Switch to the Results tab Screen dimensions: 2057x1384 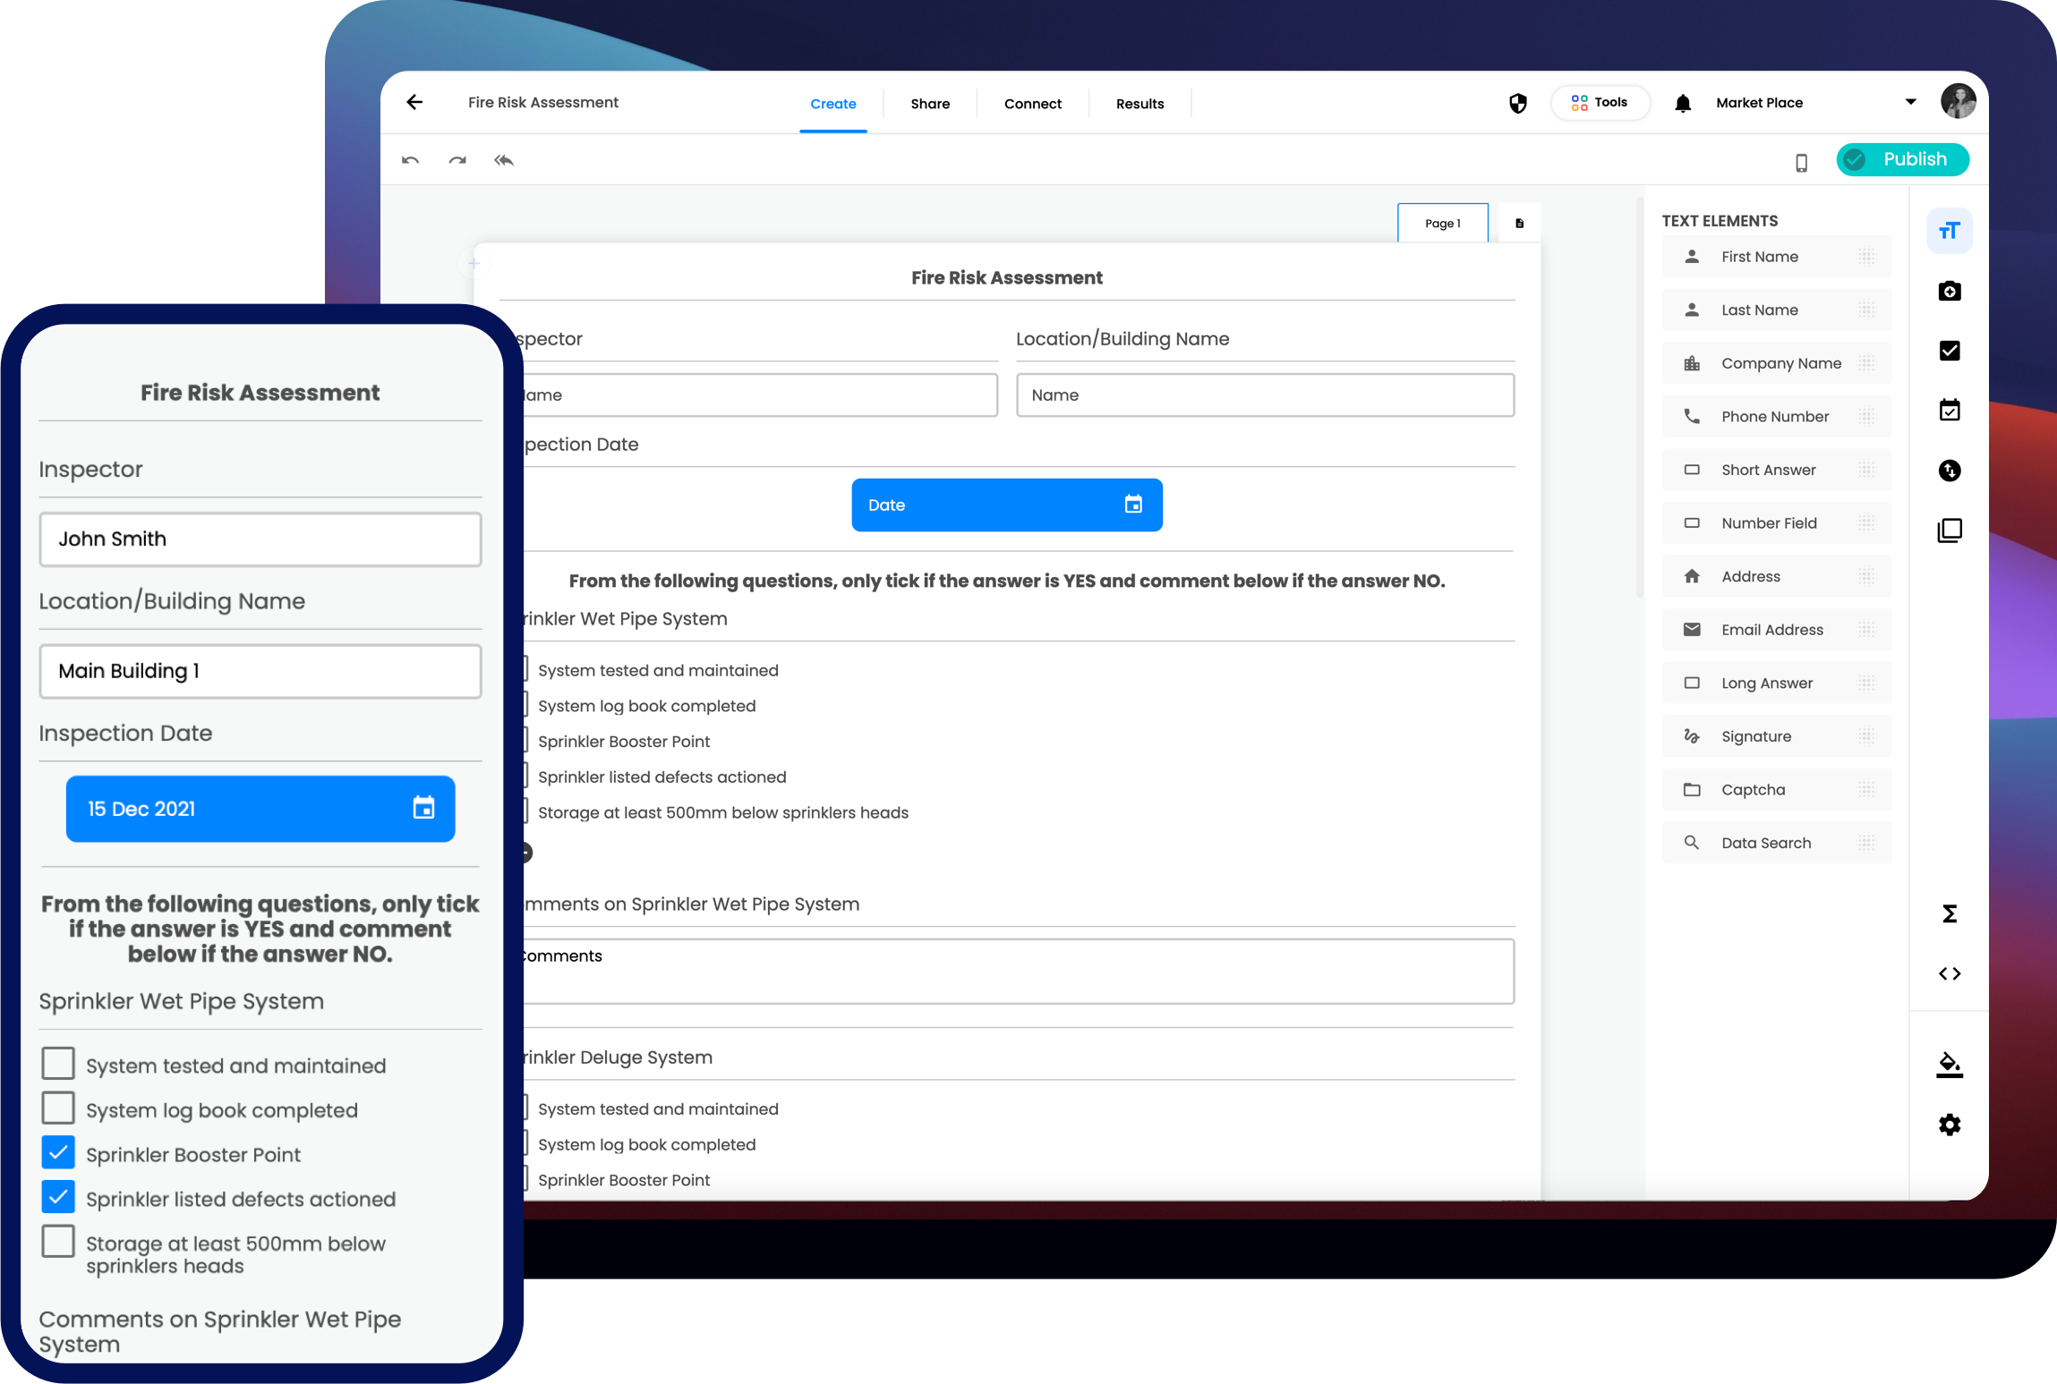coord(1139,104)
